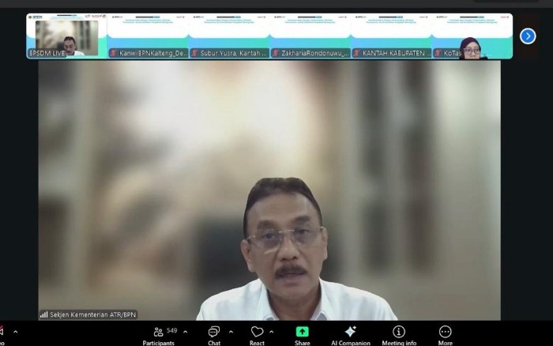Click muted mic icon on Subur Yusra tile

point(194,53)
